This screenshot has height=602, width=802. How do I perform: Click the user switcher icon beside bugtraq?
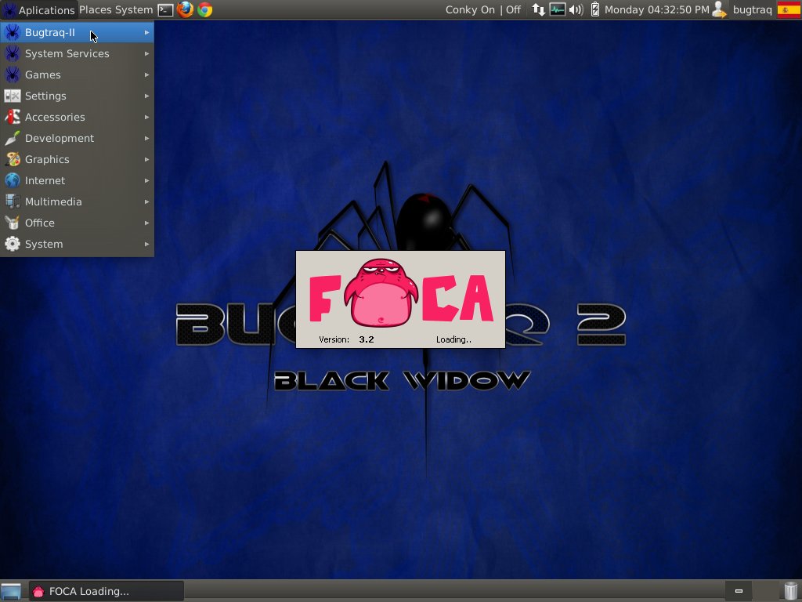point(720,9)
